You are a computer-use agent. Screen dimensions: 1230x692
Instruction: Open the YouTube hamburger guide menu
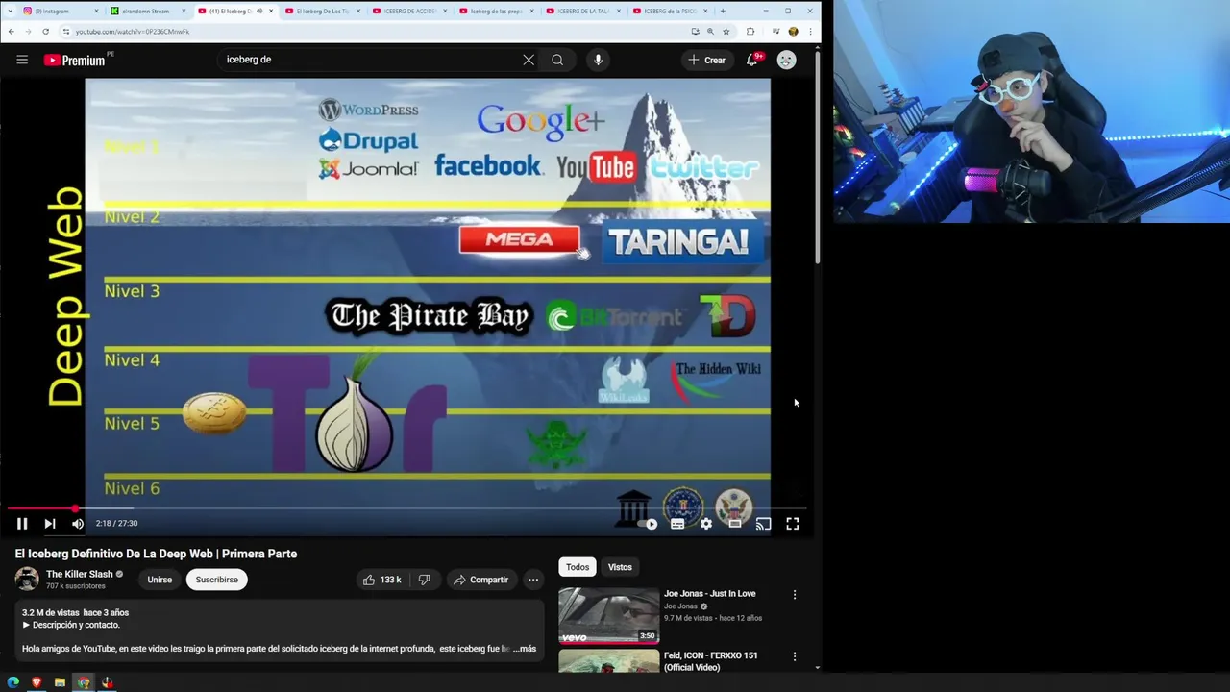click(x=22, y=60)
